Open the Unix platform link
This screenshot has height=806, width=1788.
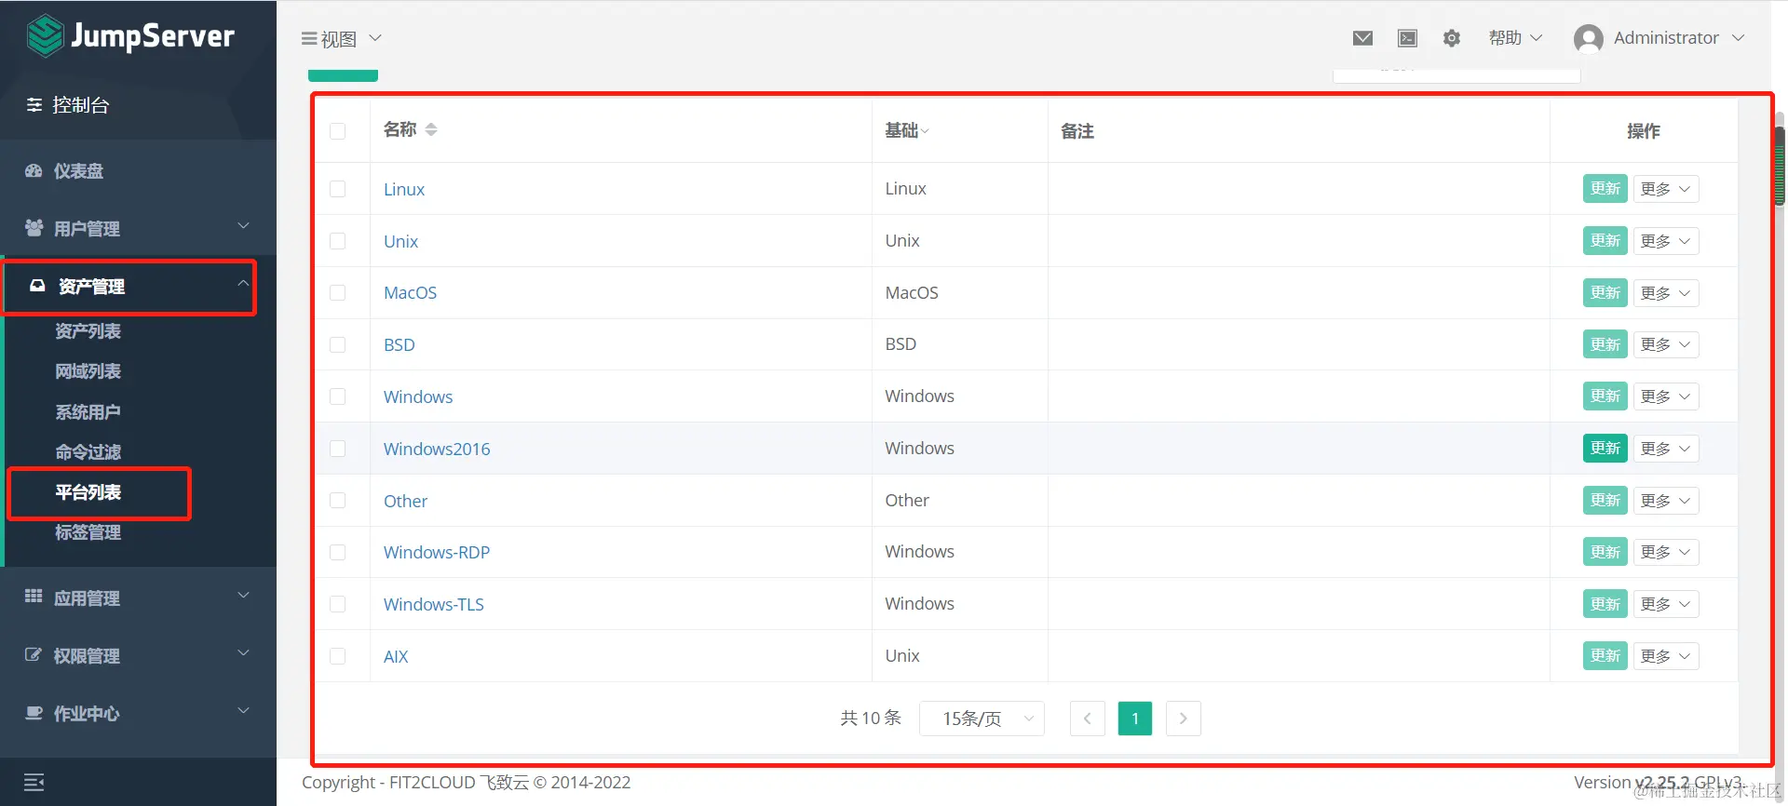pyautogui.click(x=401, y=241)
